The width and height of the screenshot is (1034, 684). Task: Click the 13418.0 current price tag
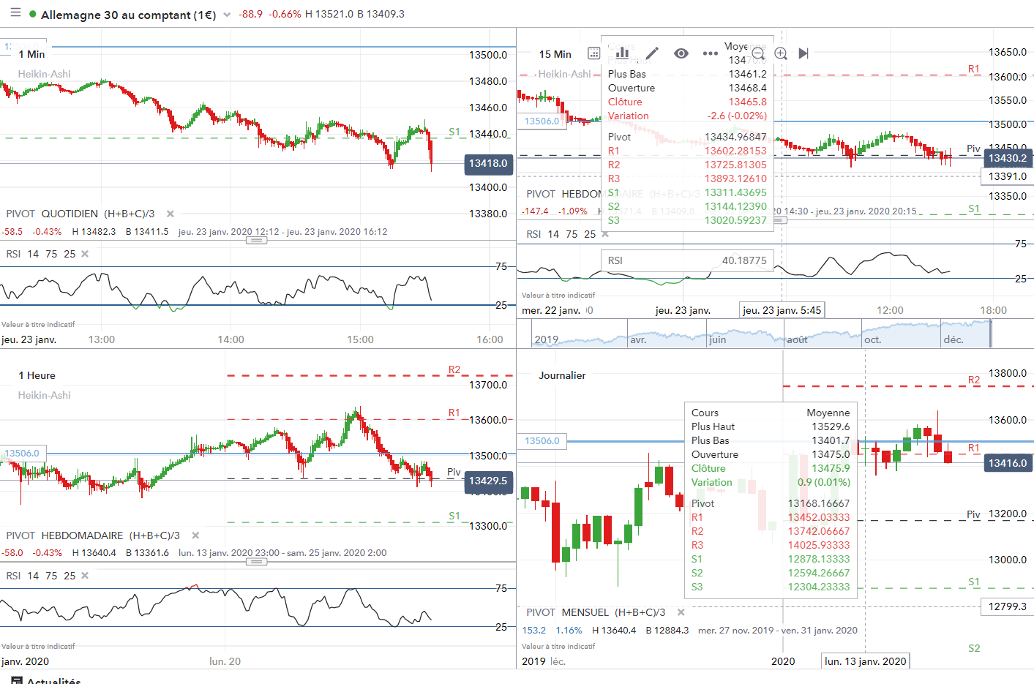pyautogui.click(x=489, y=164)
